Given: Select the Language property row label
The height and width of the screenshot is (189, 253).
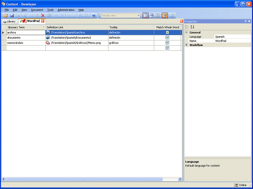Looking at the screenshot, I should (x=201, y=37).
